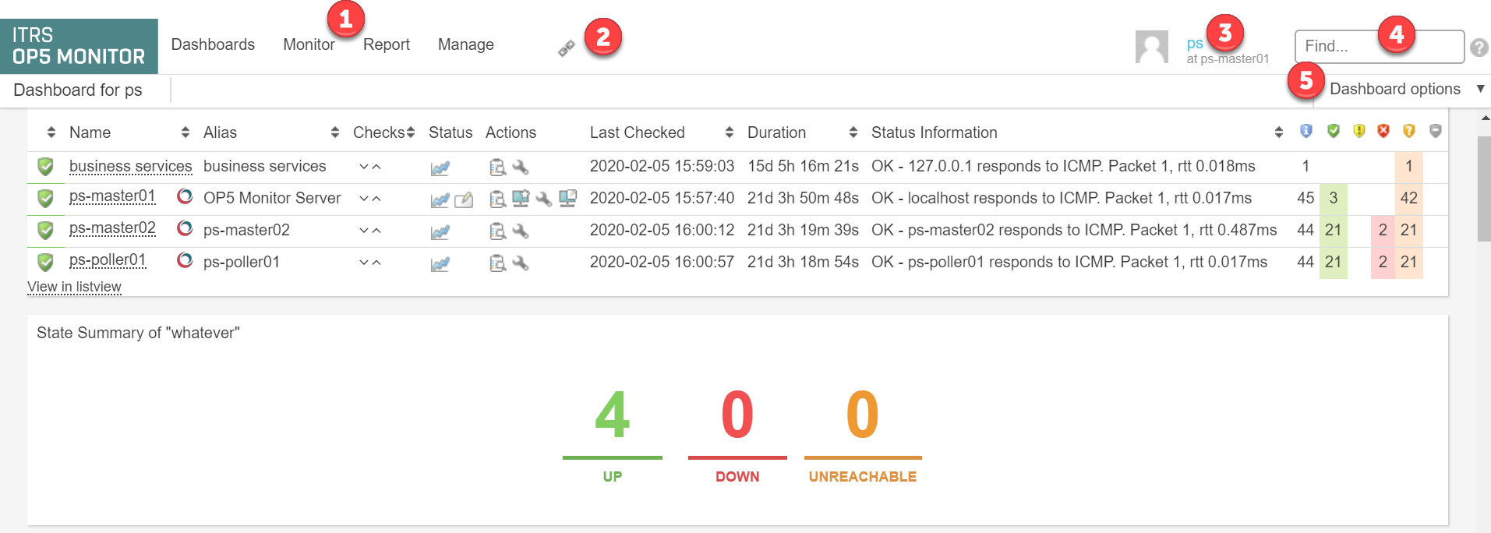Click the configure wrench for OP5 Monitor Server
The image size is (1491, 533).
(544, 199)
